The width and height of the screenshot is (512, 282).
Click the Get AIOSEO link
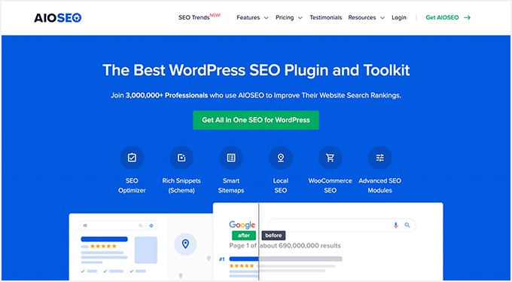coord(442,17)
